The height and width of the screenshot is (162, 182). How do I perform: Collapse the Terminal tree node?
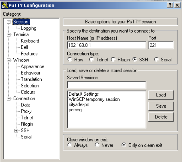pyautogui.click(x=8, y=35)
